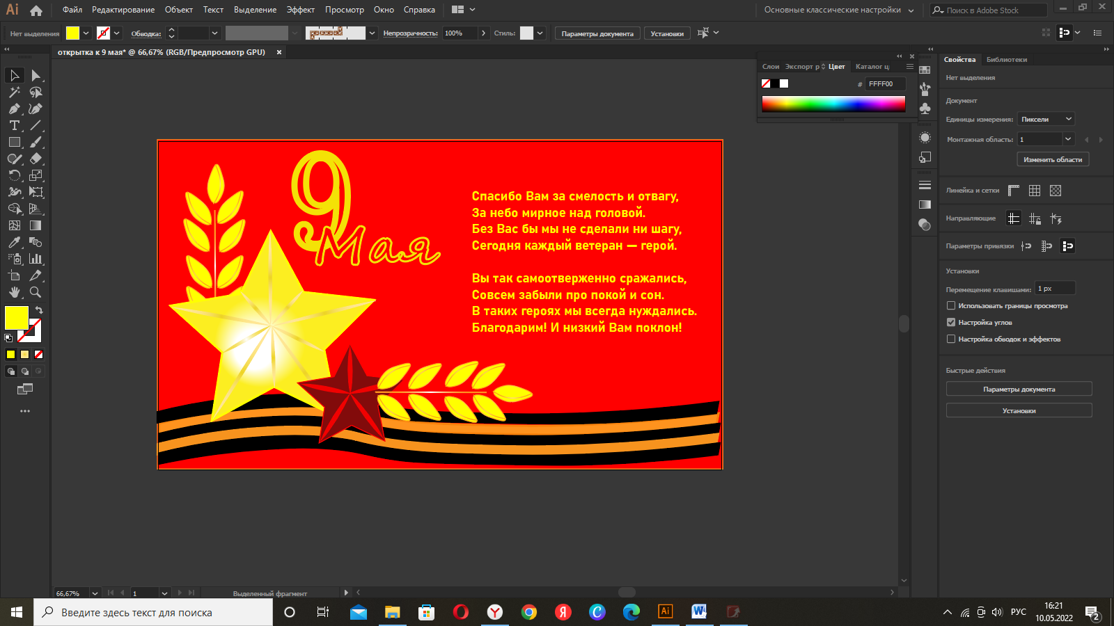Enable Использовать границы просмотра checkbox
The width and height of the screenshot is (1114, 626).
pos(951,305)
